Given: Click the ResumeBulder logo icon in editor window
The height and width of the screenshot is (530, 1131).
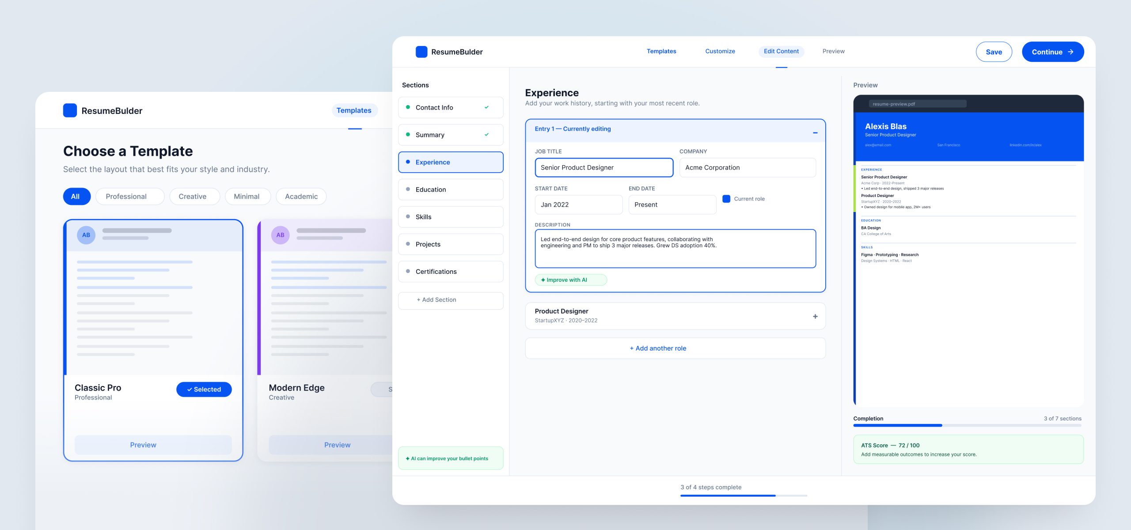Looking at the screenshot, I should (421, 52).
